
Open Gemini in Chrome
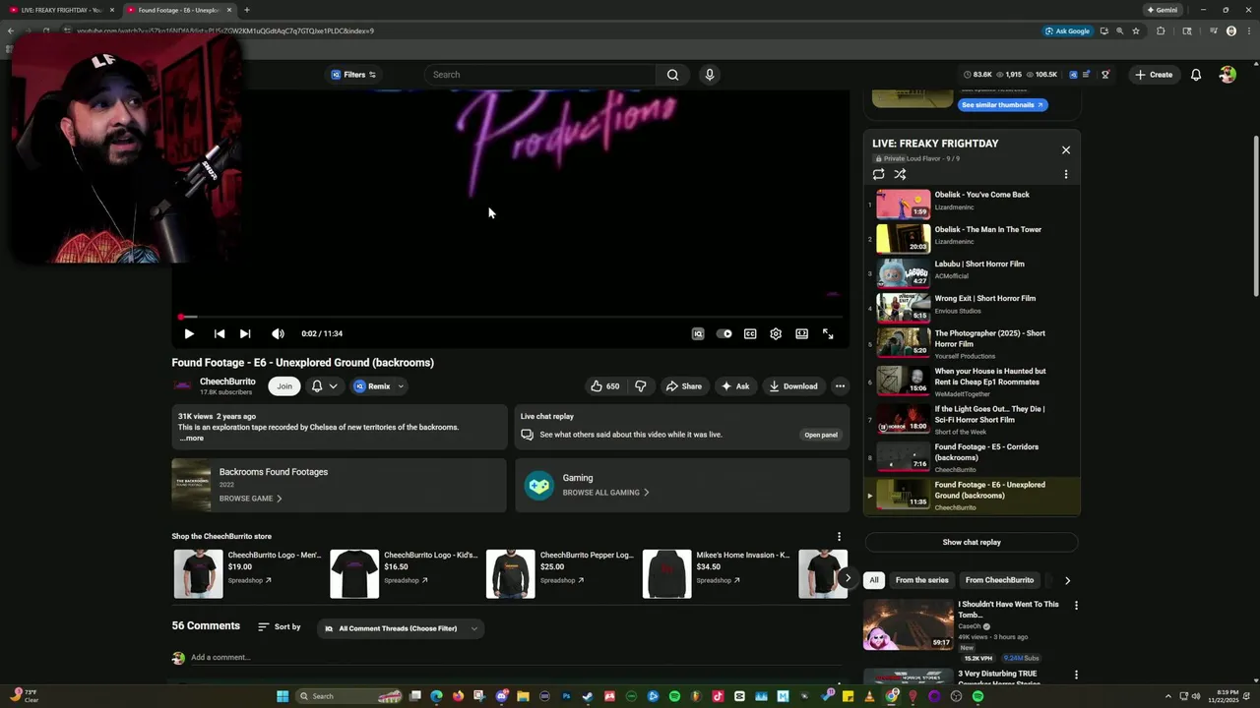tap(1163, 10)
